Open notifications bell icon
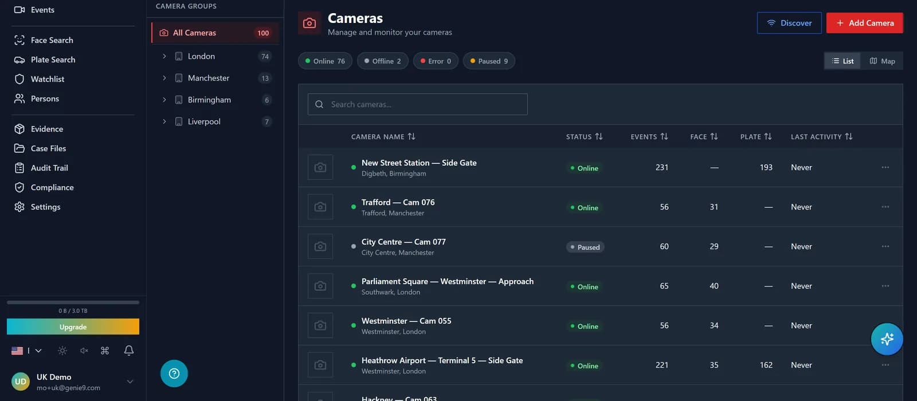The width and height of the screenshot is (917, 401). click(129, 351)
